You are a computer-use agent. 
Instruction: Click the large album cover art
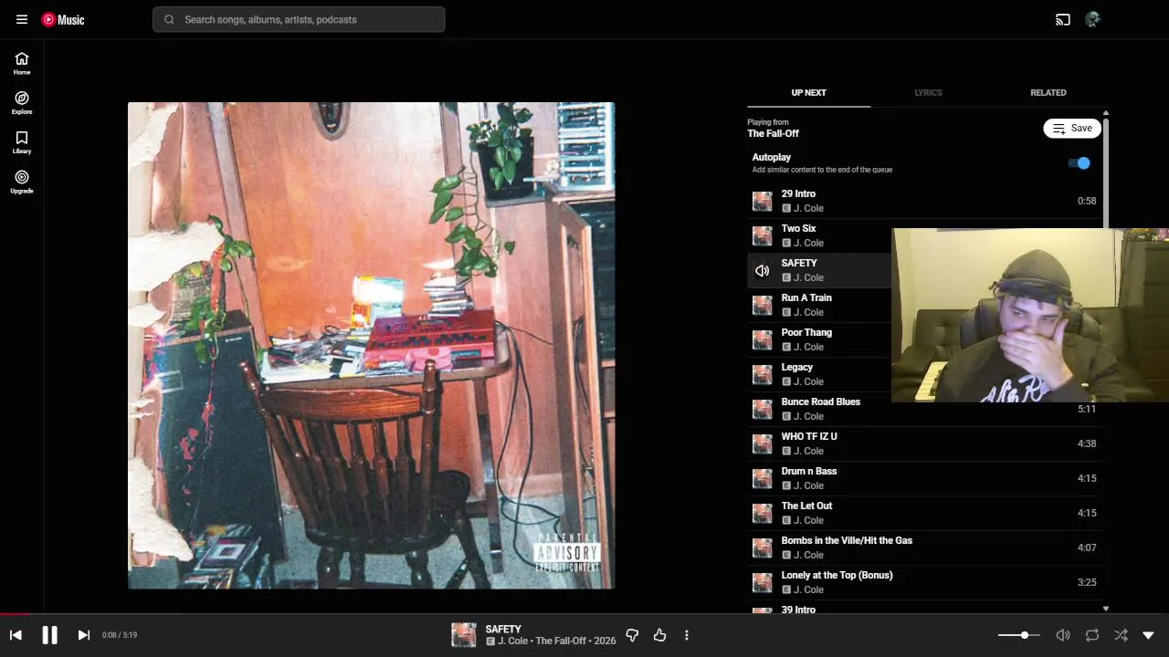pyautogui.click(x=371, y=346)
